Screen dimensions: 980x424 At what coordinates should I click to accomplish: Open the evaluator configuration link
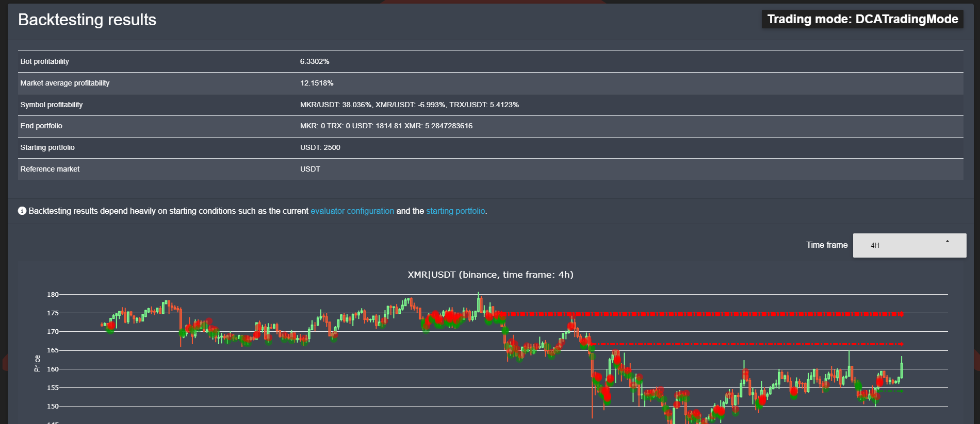352,211
